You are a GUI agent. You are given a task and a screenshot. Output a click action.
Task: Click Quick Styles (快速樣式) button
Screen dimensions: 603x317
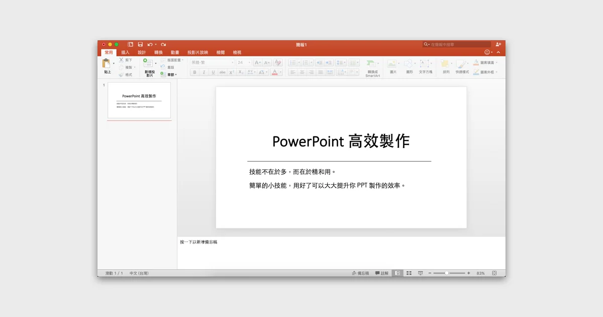(462, 66)
